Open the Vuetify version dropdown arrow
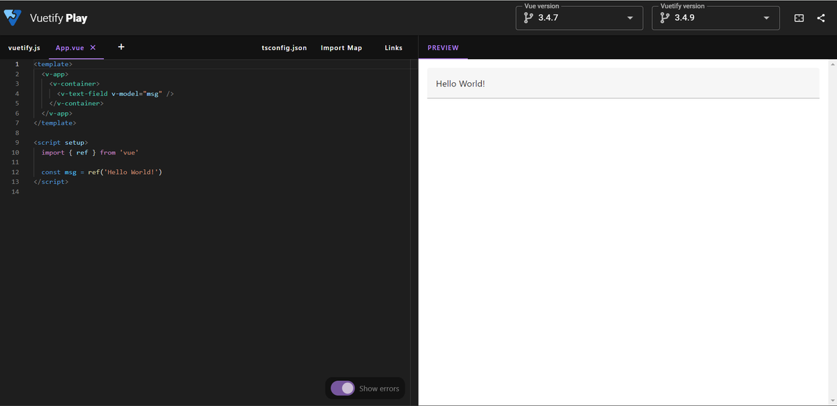 766,18
